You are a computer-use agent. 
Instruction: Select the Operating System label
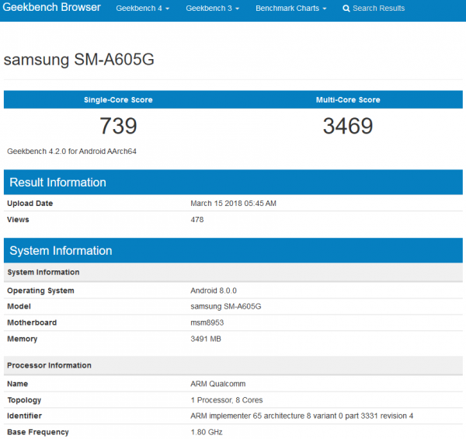pos(40,291)
